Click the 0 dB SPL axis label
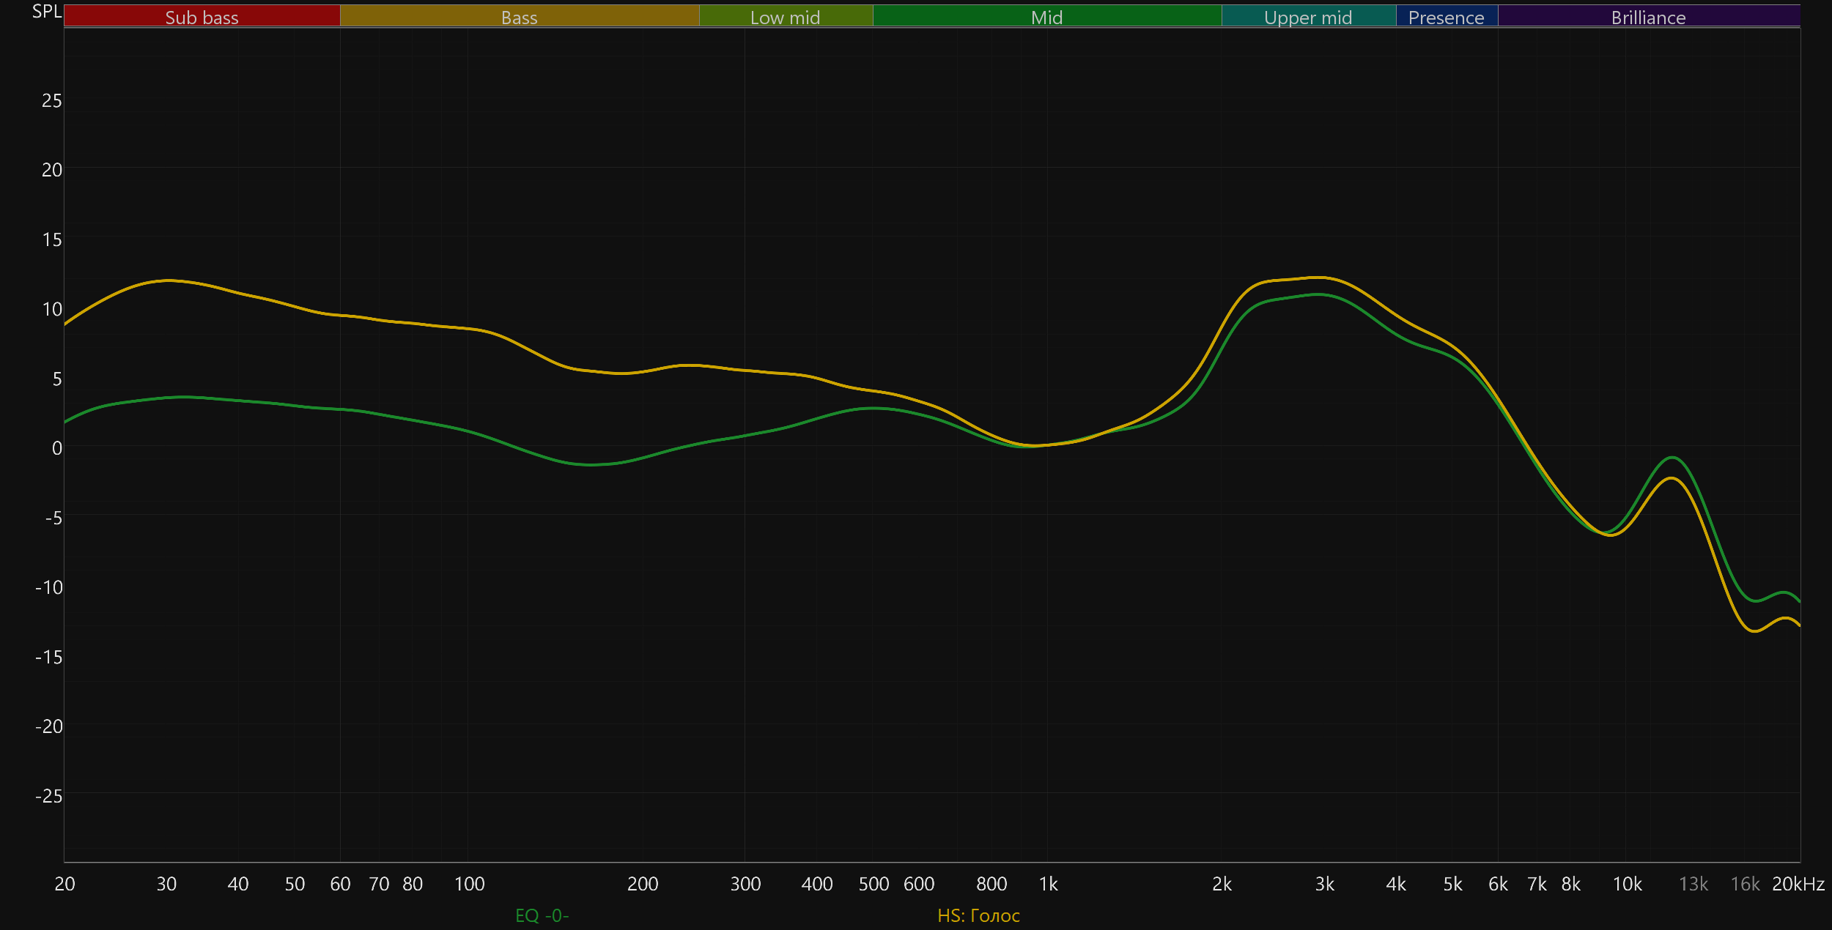This screenshot has width=1832, height=930. point(56,448)
